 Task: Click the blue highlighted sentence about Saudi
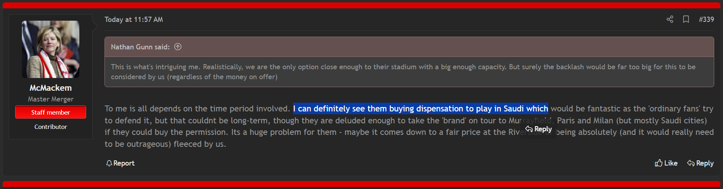coord(421,109)
